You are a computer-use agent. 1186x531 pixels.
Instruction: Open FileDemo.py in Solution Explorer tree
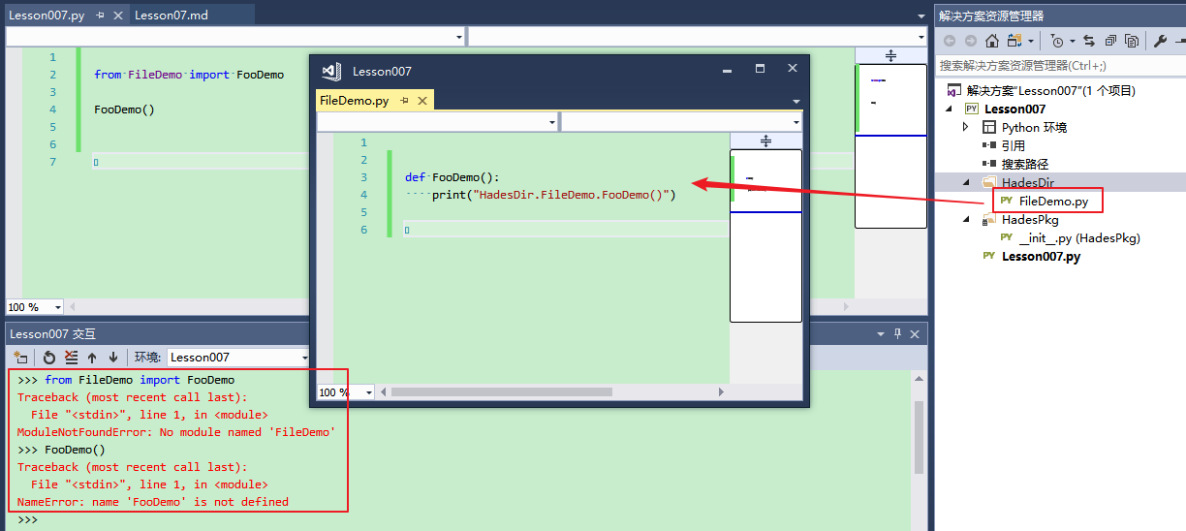1052,201
